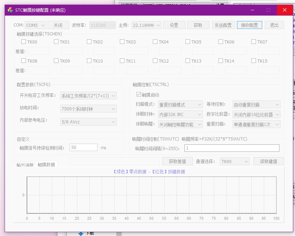Click the blue download arrow icon behind dialog
This screenshot has width=295, height=236.
81,234
